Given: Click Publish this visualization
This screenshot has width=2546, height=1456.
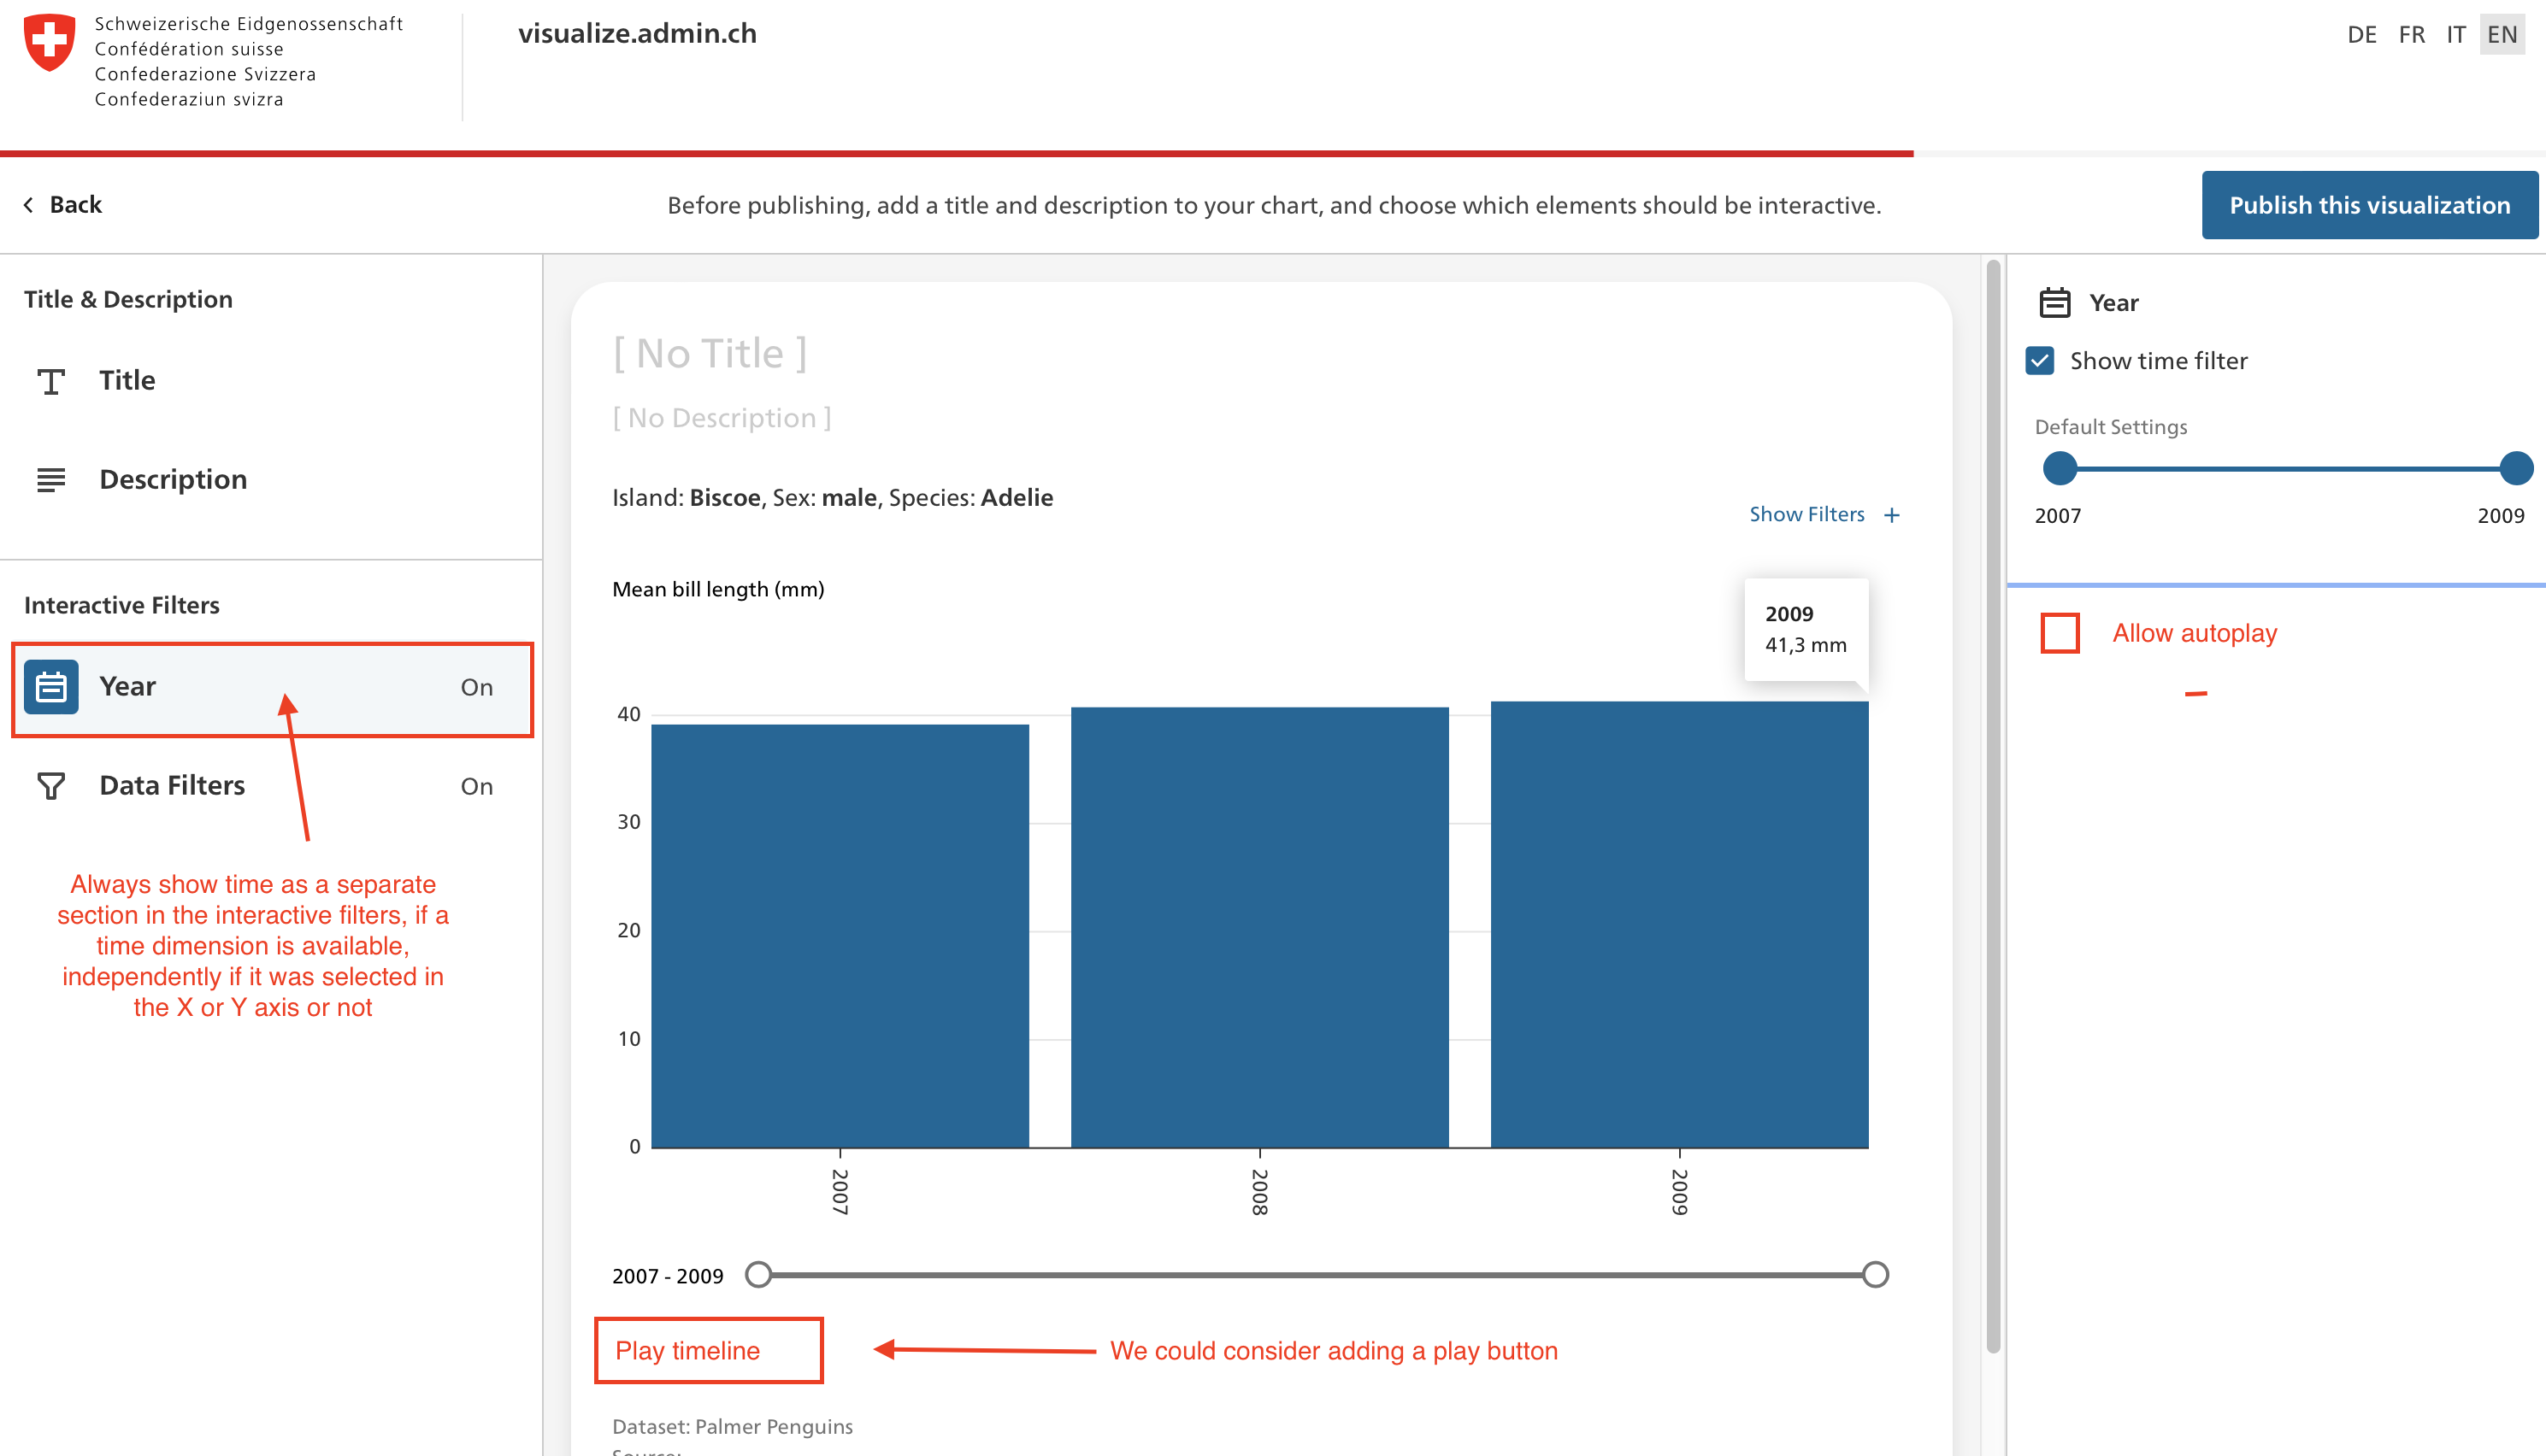Looking at the screenshot, I should (x=2368, y=204).
